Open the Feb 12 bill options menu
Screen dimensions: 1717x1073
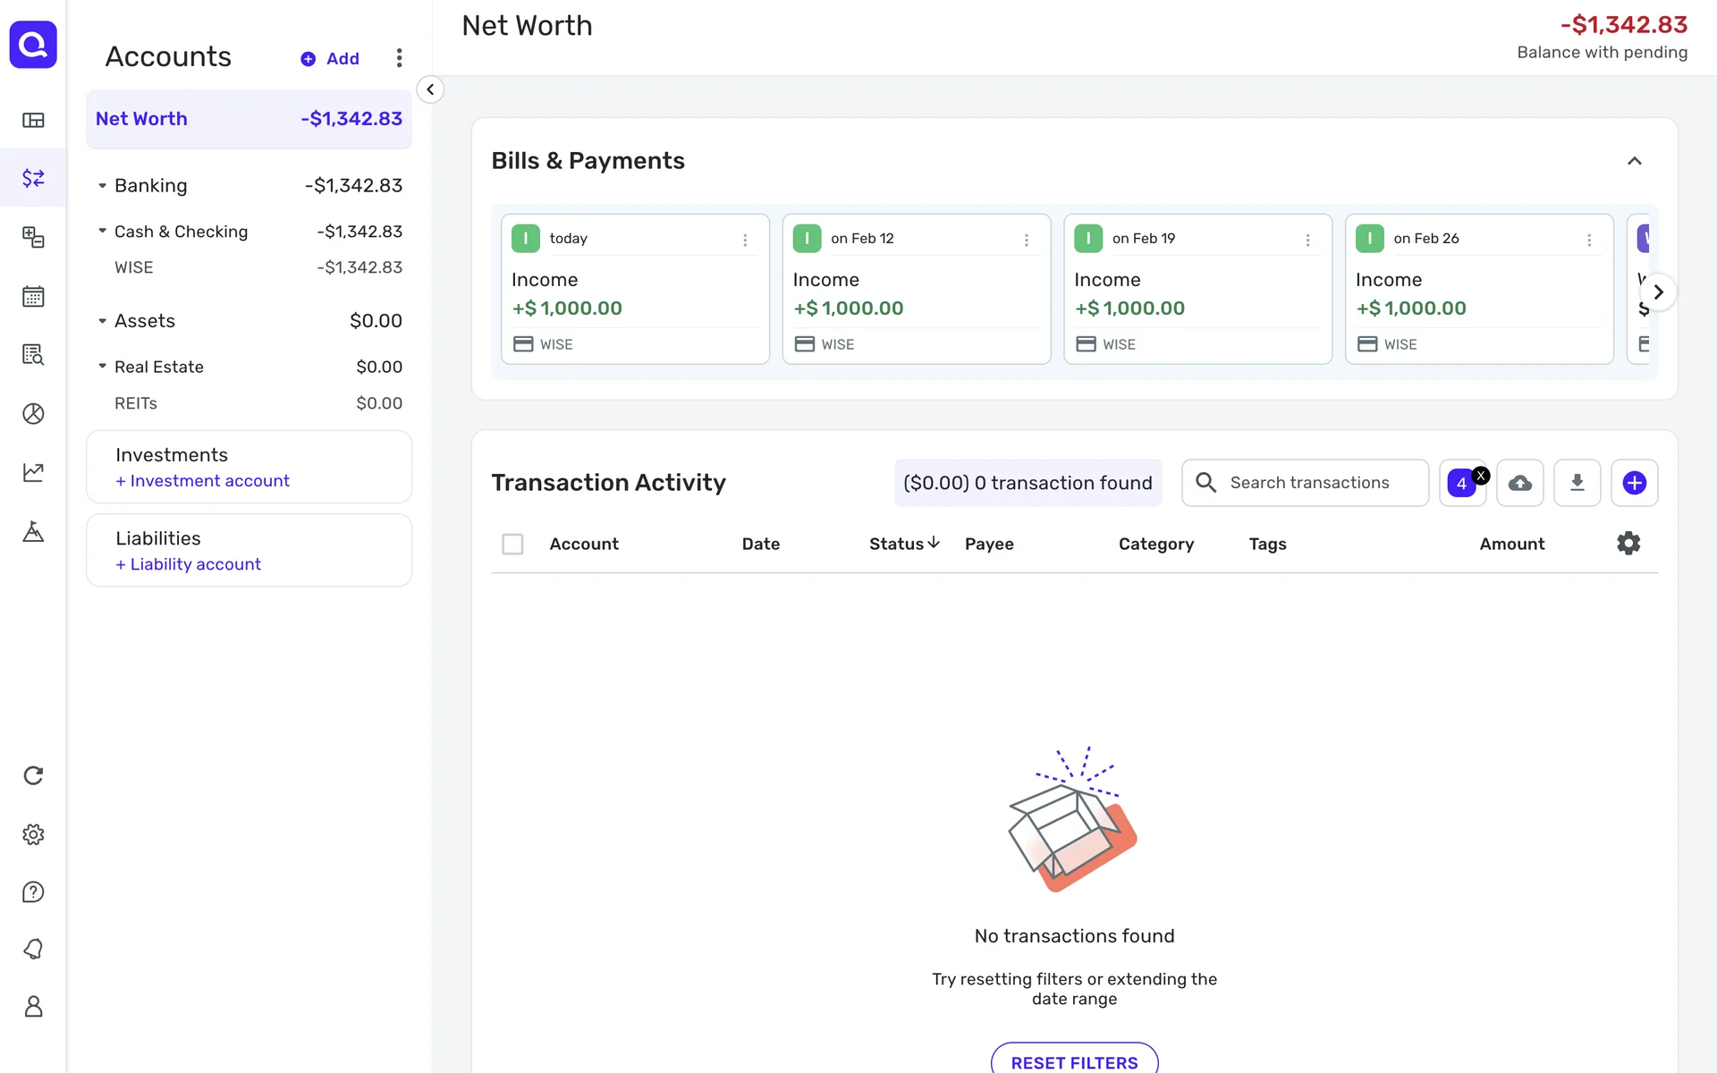[1026, 240]
